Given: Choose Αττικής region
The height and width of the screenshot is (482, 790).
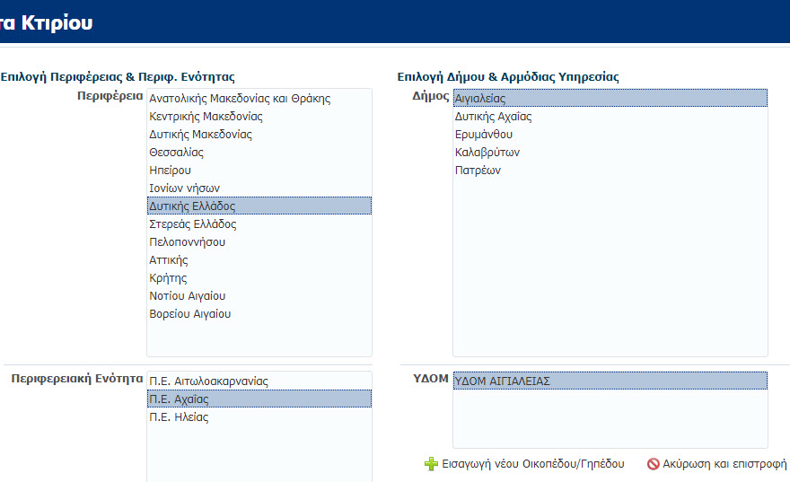Looking at the screenshot, I should tap(259, 260).
